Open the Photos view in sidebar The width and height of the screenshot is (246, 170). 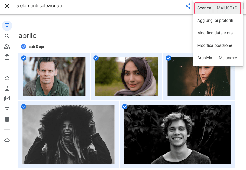pos(7,26)
